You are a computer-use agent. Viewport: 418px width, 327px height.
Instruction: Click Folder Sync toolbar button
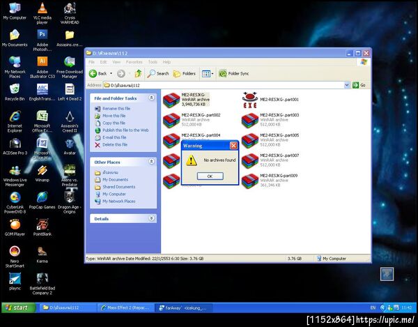pos(233,73)
